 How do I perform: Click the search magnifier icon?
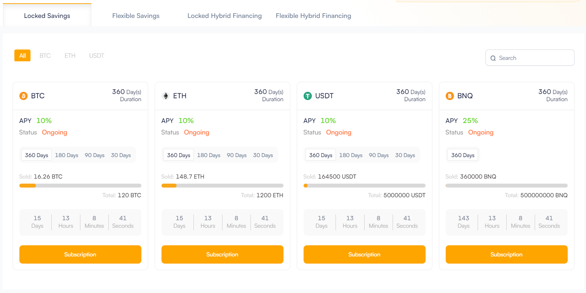click(493, 58)
